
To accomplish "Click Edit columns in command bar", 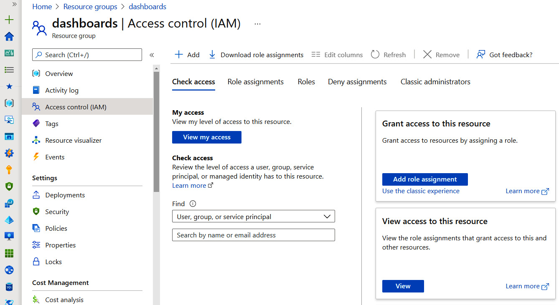I will tap(337, 55).
